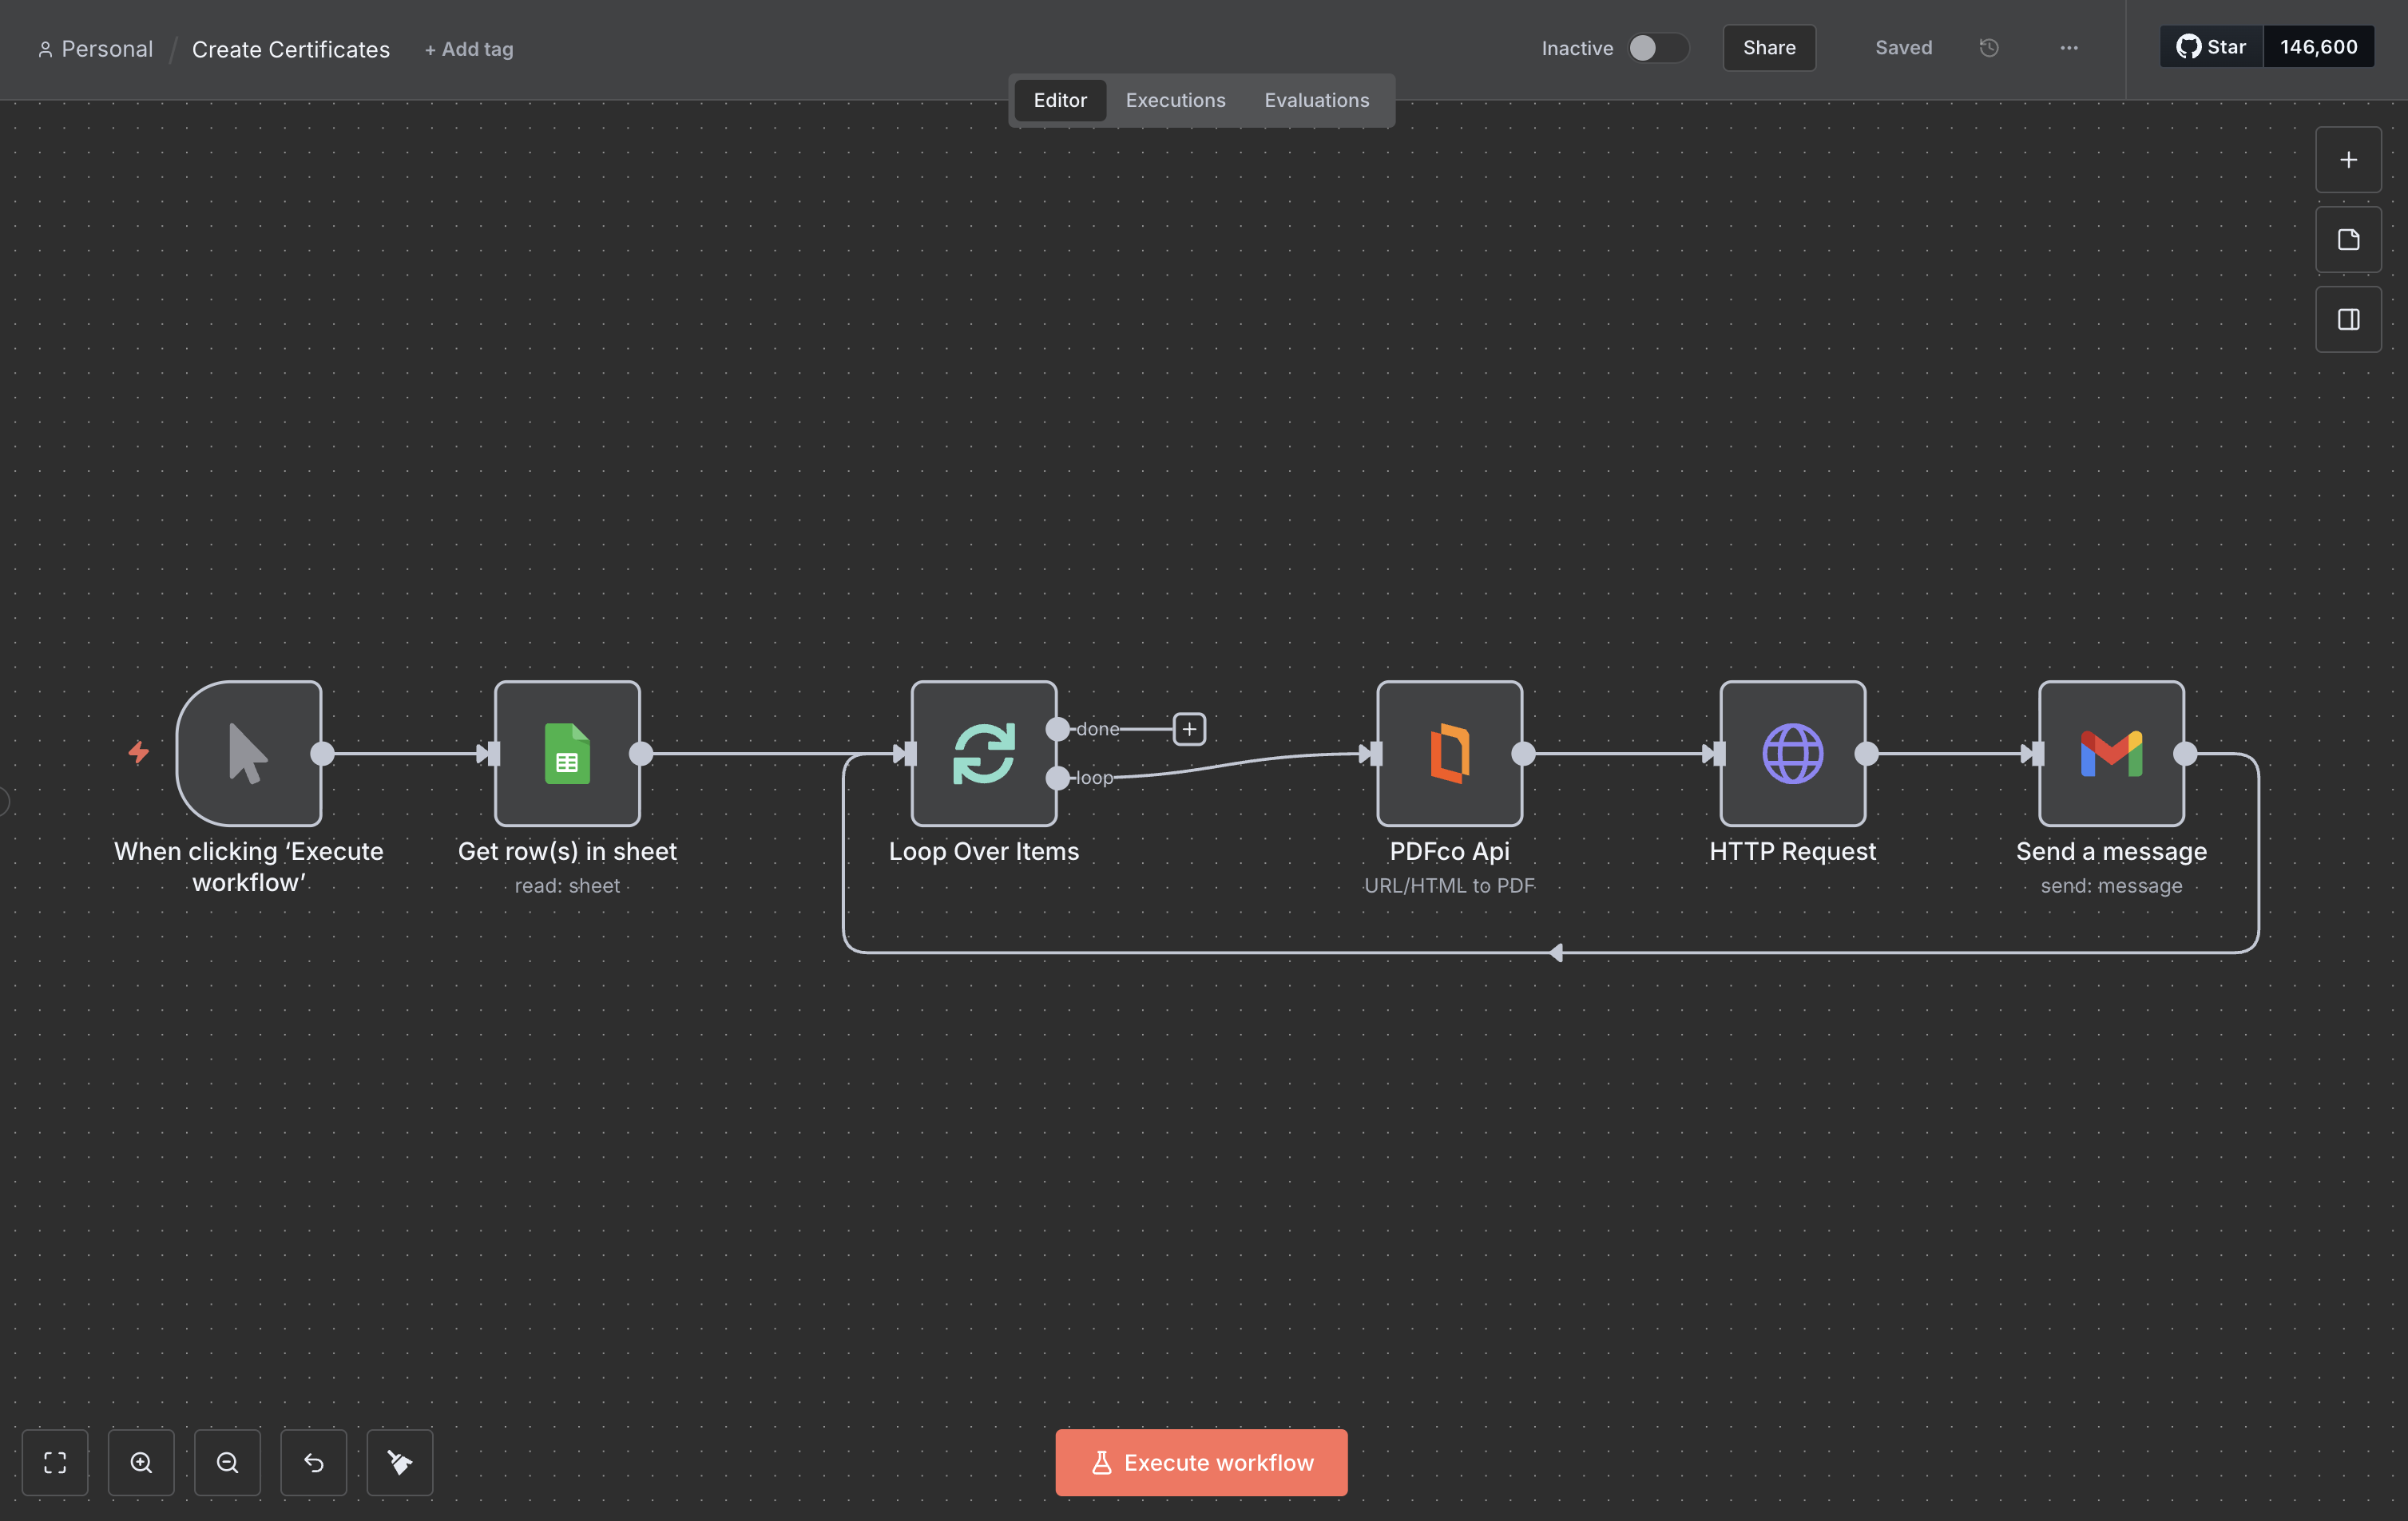Open the three-dots workflow options menu
Image resolution: width=2408 pixels, height=1521 pixels.
tap(2069, 48)
